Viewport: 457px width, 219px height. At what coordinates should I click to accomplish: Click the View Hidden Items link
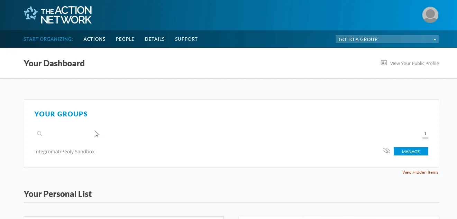tap(420, 172)
